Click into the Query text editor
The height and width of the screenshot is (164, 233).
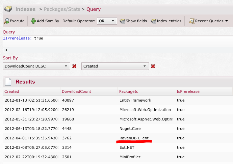118,42
